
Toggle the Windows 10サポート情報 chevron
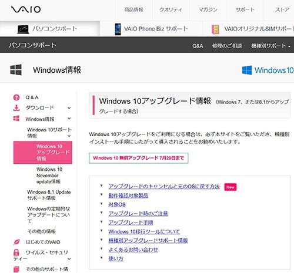click(x=69, y=136)
